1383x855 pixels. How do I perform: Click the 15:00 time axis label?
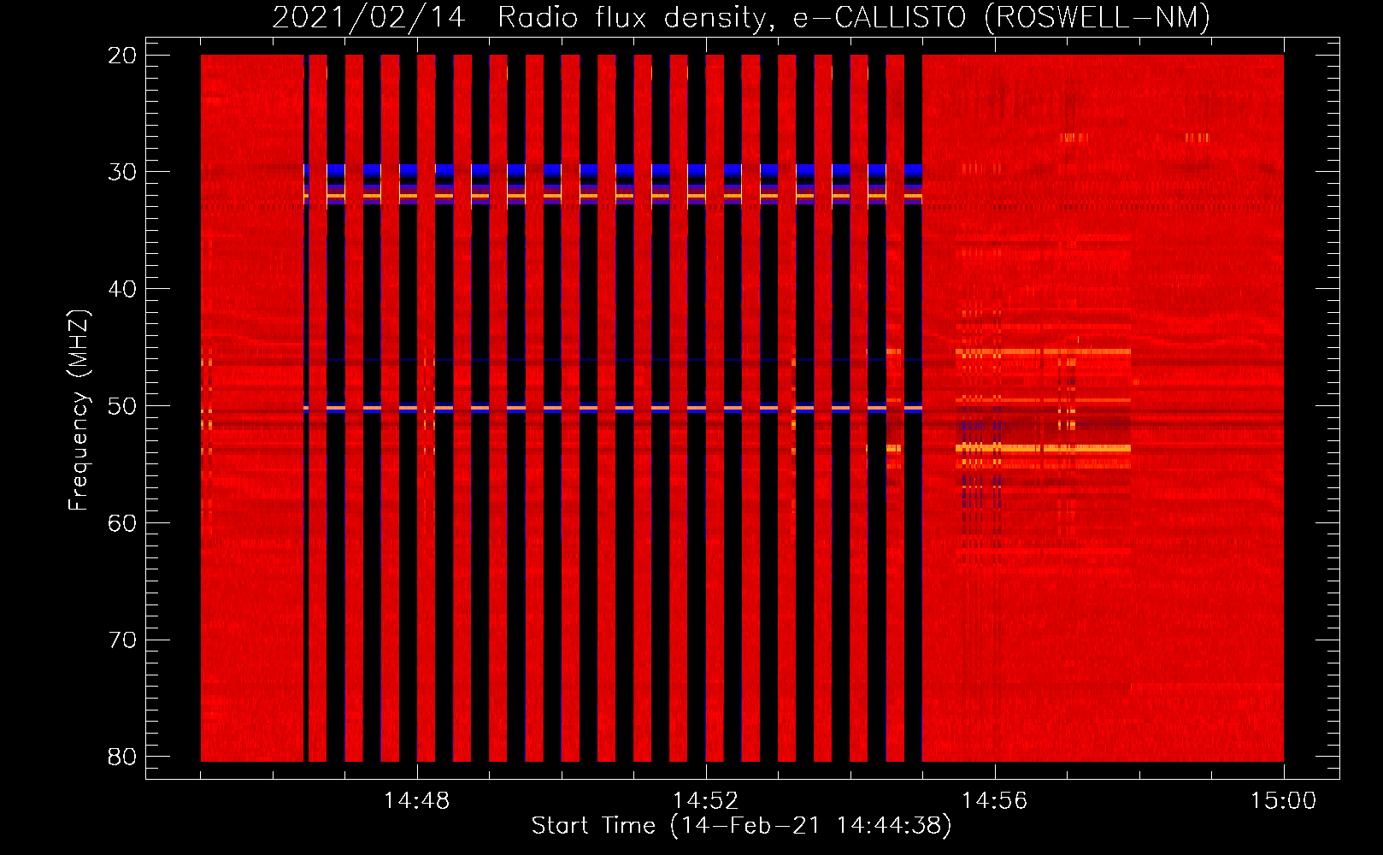pyautogui.click(x=1283, y=801)
